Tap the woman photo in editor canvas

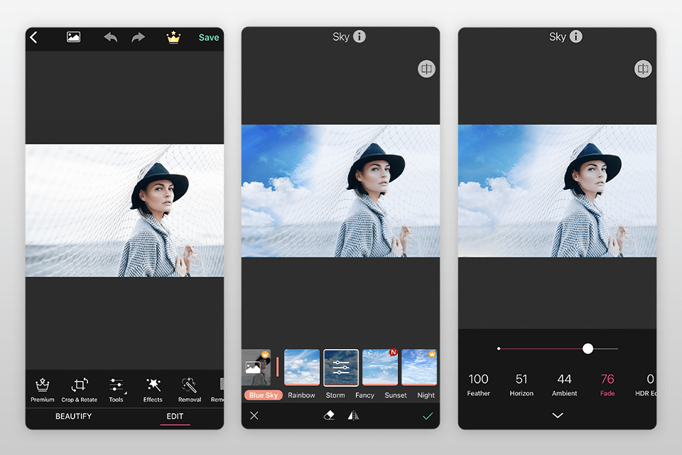[x=124, y=210]
